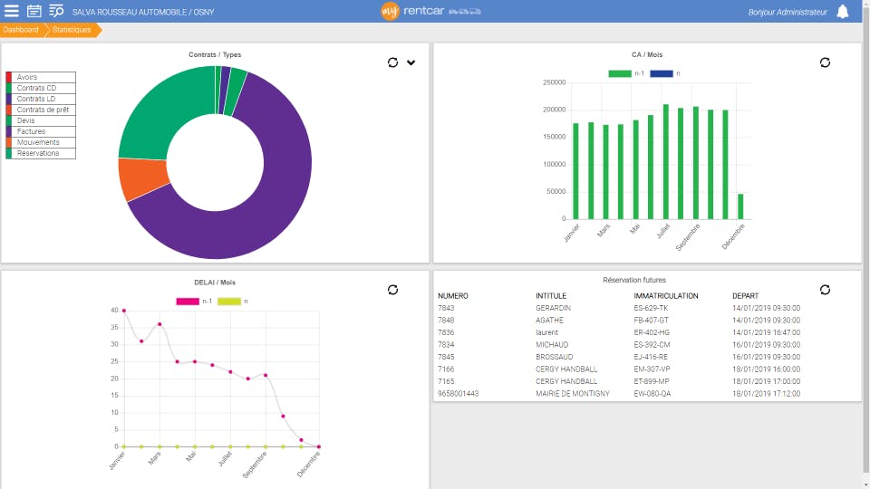The height and width of the screenshot is (489, 870).
Task: Go to the Dashboard breadcrumb
Action: 21,30
